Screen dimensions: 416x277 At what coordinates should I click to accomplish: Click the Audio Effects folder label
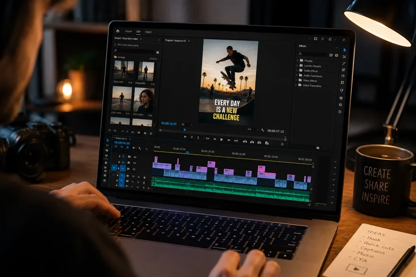coord(311,71)
